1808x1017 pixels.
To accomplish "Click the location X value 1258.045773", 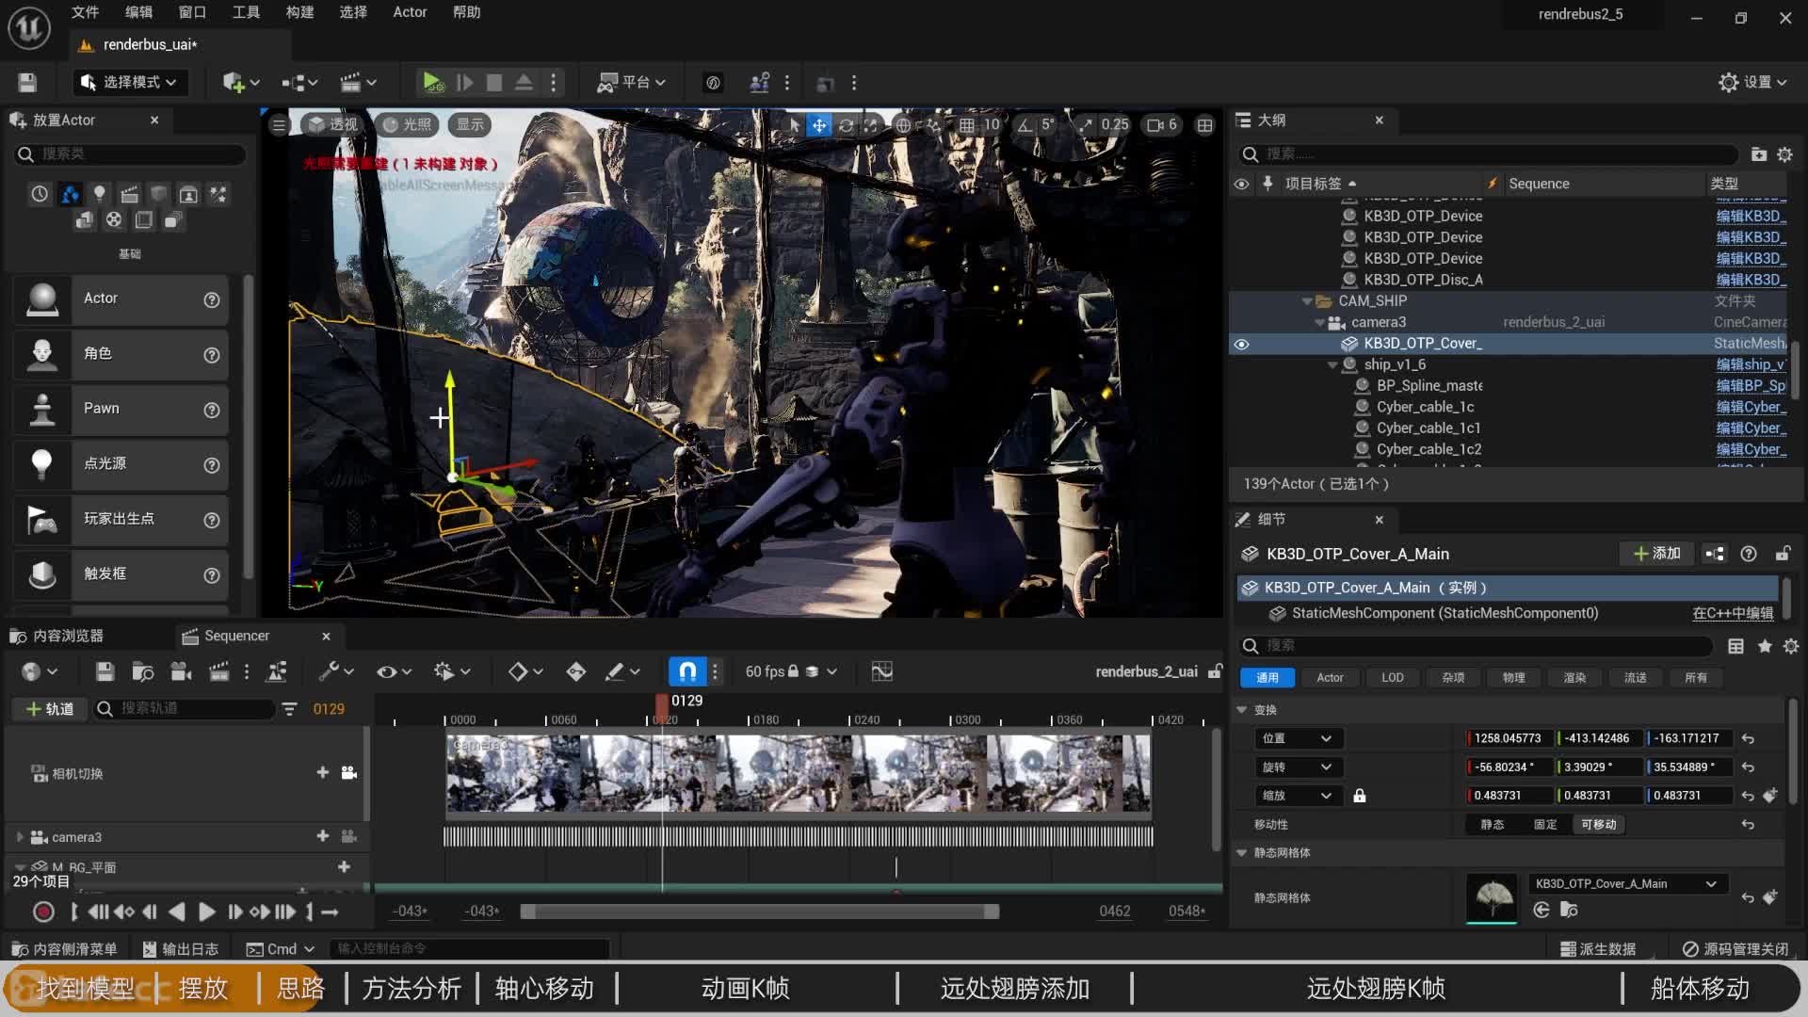I will pyautogui.click(x=1508, y=738).
